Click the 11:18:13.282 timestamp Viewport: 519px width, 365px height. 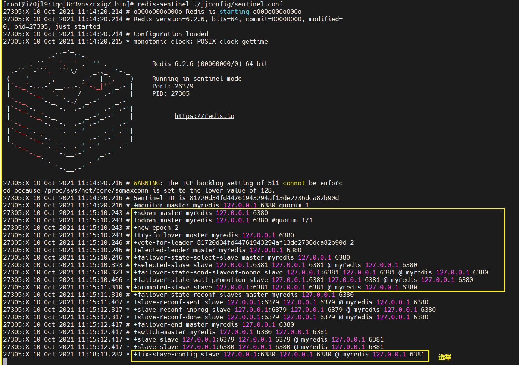pos(100,354)
